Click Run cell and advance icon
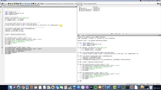This screenshot has width=161, height=90. [x=16, y=4]
